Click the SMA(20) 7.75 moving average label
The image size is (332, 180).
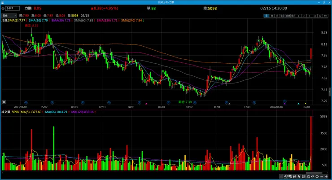coord(61,21)
